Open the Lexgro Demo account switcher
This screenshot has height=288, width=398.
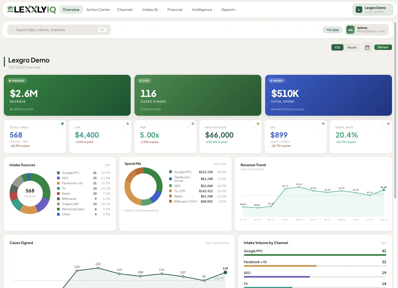(373, 10)
